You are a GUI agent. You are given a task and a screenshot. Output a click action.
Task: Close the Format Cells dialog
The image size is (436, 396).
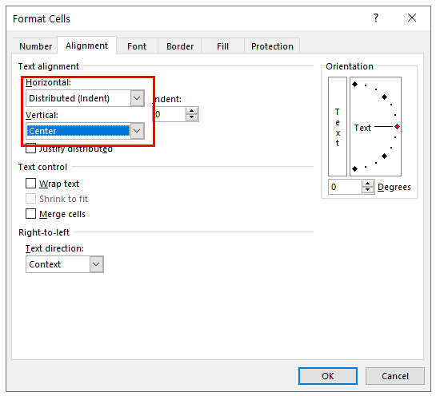point(412,18)
